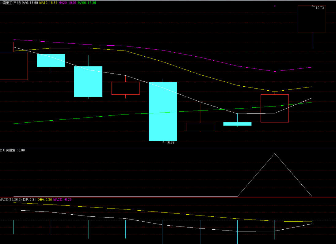336x244 pixels.
Task: Click the thin flat cyan candlestick
Action: [x=237, y=124]
